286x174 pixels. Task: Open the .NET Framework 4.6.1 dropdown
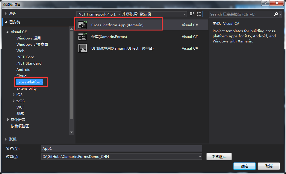point(119,14)
